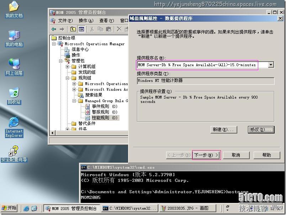Click the MOM2005 hostname output line

pos(91,197)
